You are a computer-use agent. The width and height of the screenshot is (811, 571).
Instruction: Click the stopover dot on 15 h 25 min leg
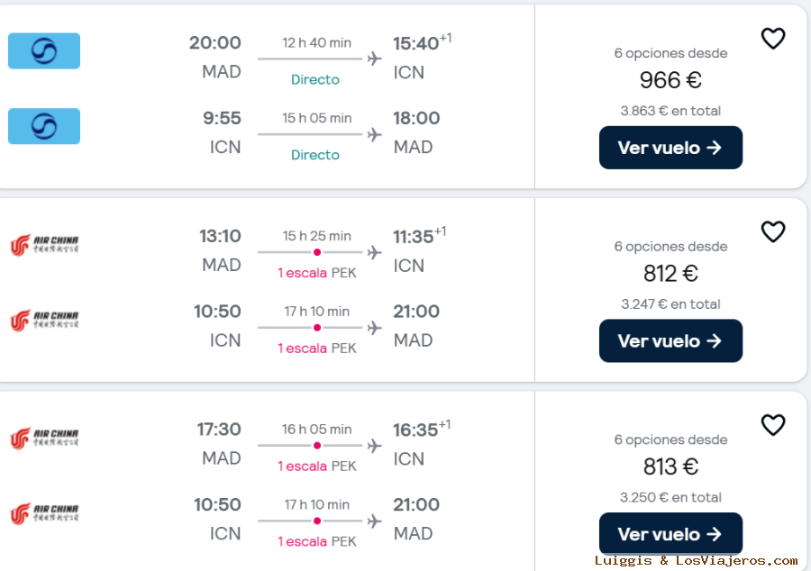point(317,252)
